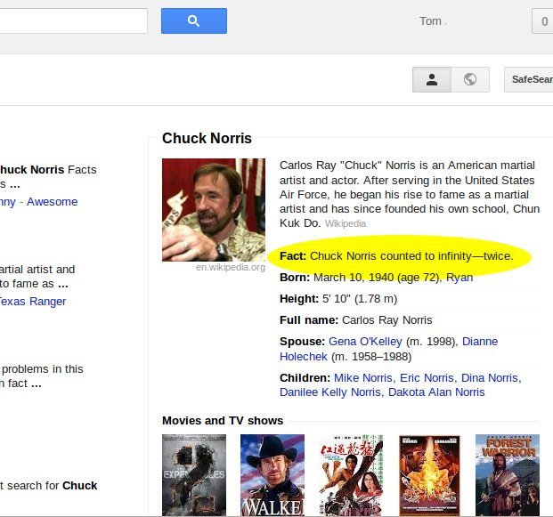Click the Height: 5' 10" text
Image resolution: width=553 pixels, height=517 pixels.
click(x=338, y=299)
